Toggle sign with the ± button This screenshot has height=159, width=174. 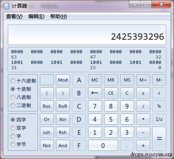coord(143,93)
